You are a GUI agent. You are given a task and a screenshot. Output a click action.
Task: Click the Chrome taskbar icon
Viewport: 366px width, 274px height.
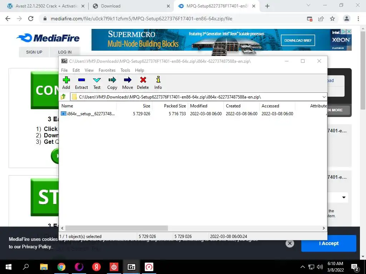coord(61,267)
